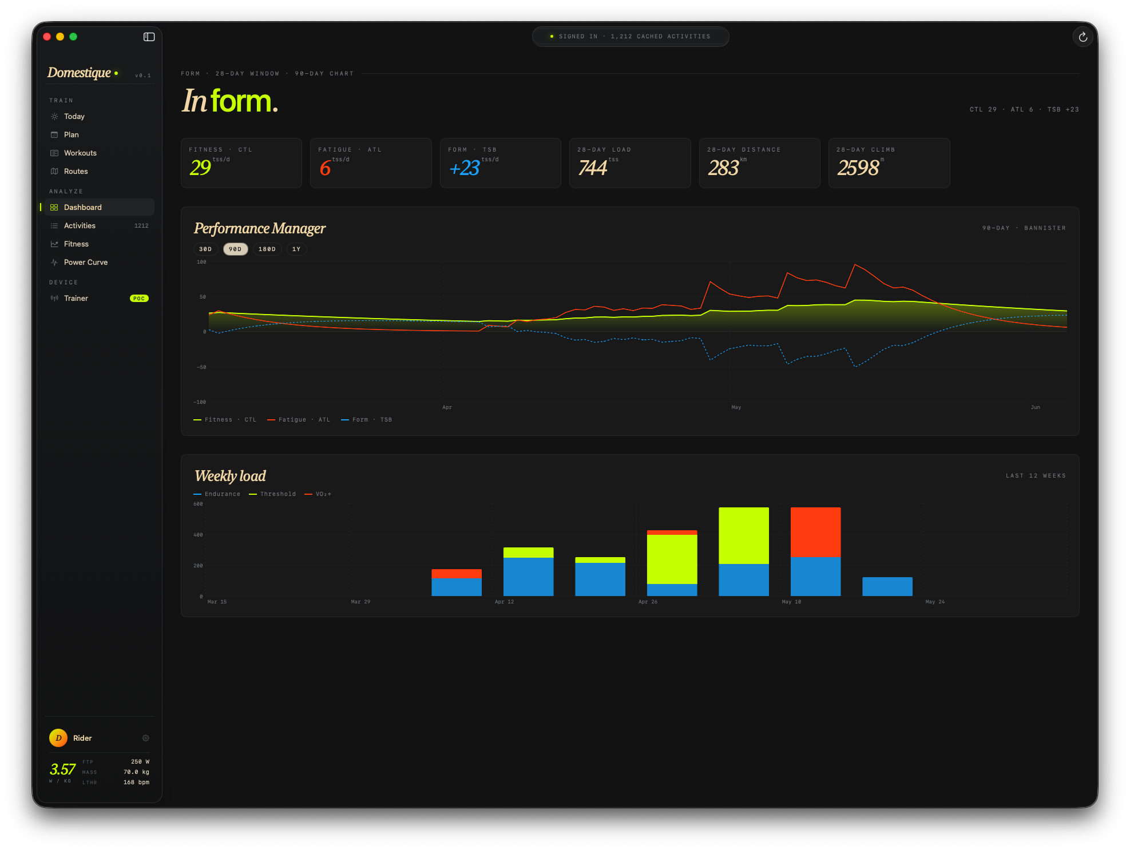The height and width of the screenshot is (850, 1130).
Task: Click the 28-Day Distance 283 card
Action: coord(760,162)
